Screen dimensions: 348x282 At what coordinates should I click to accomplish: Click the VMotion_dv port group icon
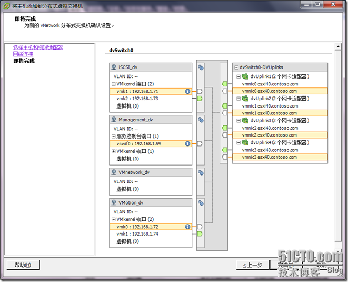tap(114, 202)
